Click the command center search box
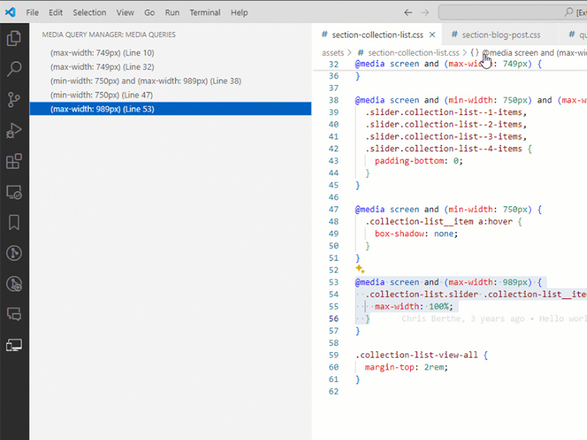The image size is (587, 440). (x=512, y=12)
